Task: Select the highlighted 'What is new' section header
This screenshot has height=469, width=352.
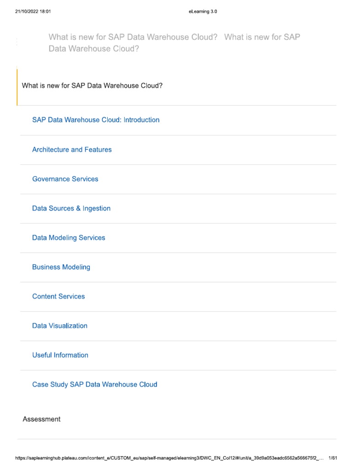Action: coord(92,86)
